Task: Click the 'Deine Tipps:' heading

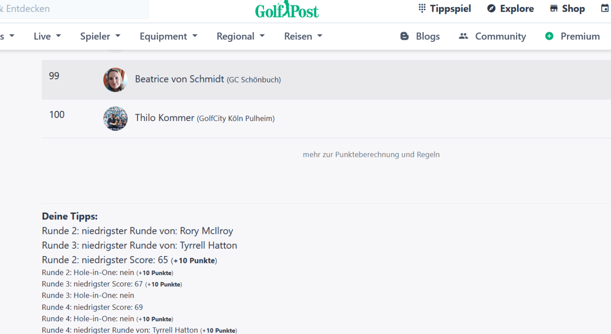Action: (x=70, y=216)
